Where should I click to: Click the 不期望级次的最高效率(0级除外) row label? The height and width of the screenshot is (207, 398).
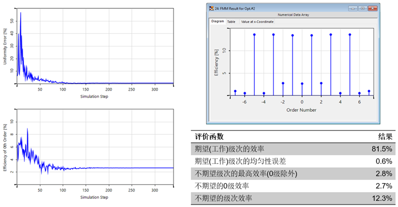(246, 174)
